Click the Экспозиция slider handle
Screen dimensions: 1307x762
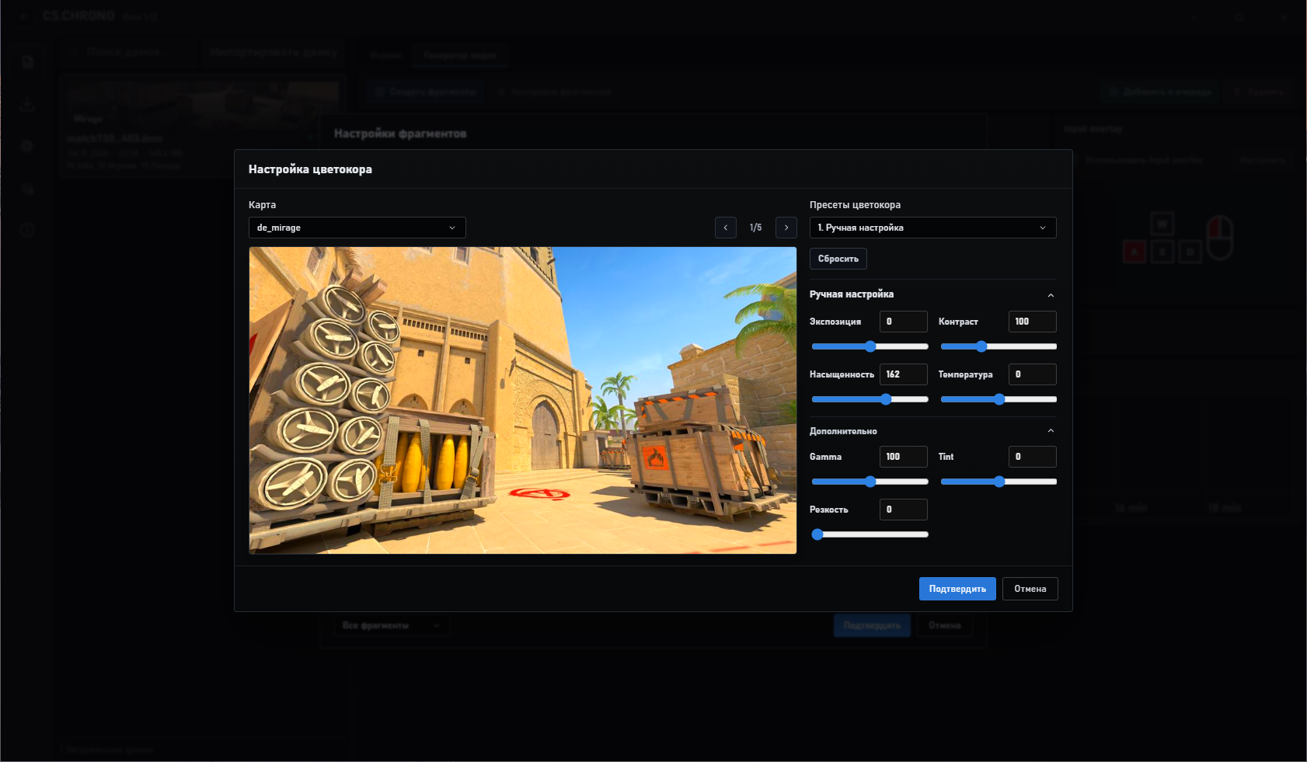[x=870, y=346]
